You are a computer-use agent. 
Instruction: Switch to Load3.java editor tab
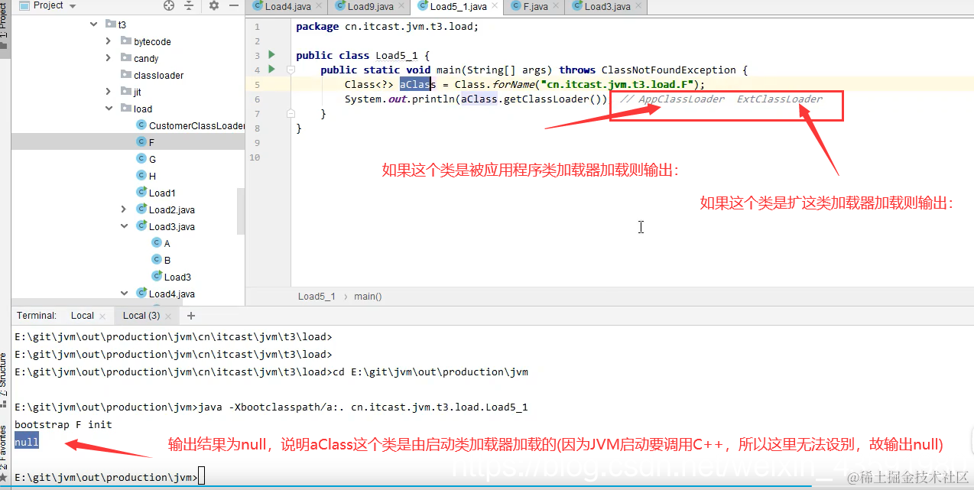[x=607, y=7]
